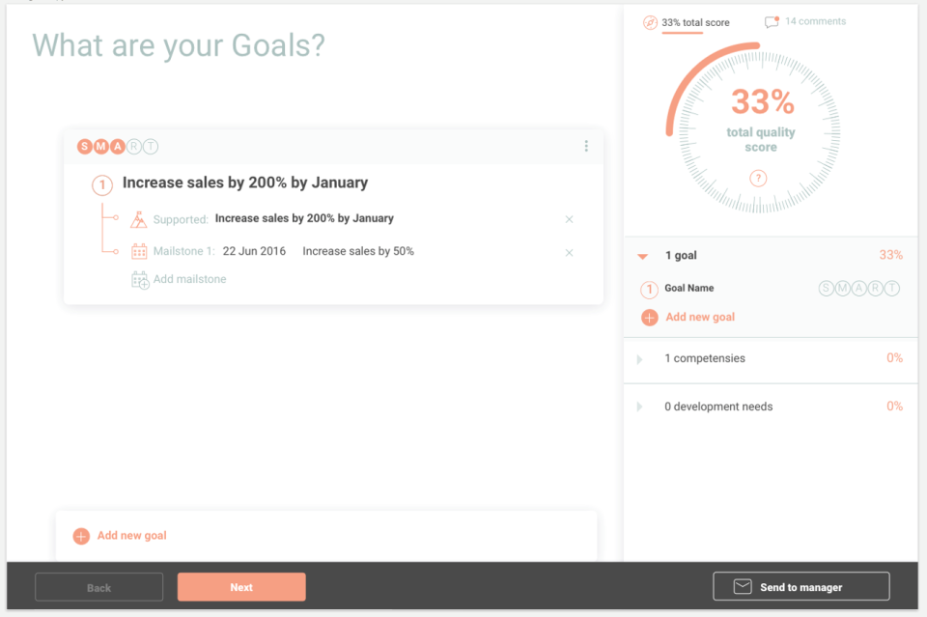Click the goal title Increase sales by 200%

point(244,182)
